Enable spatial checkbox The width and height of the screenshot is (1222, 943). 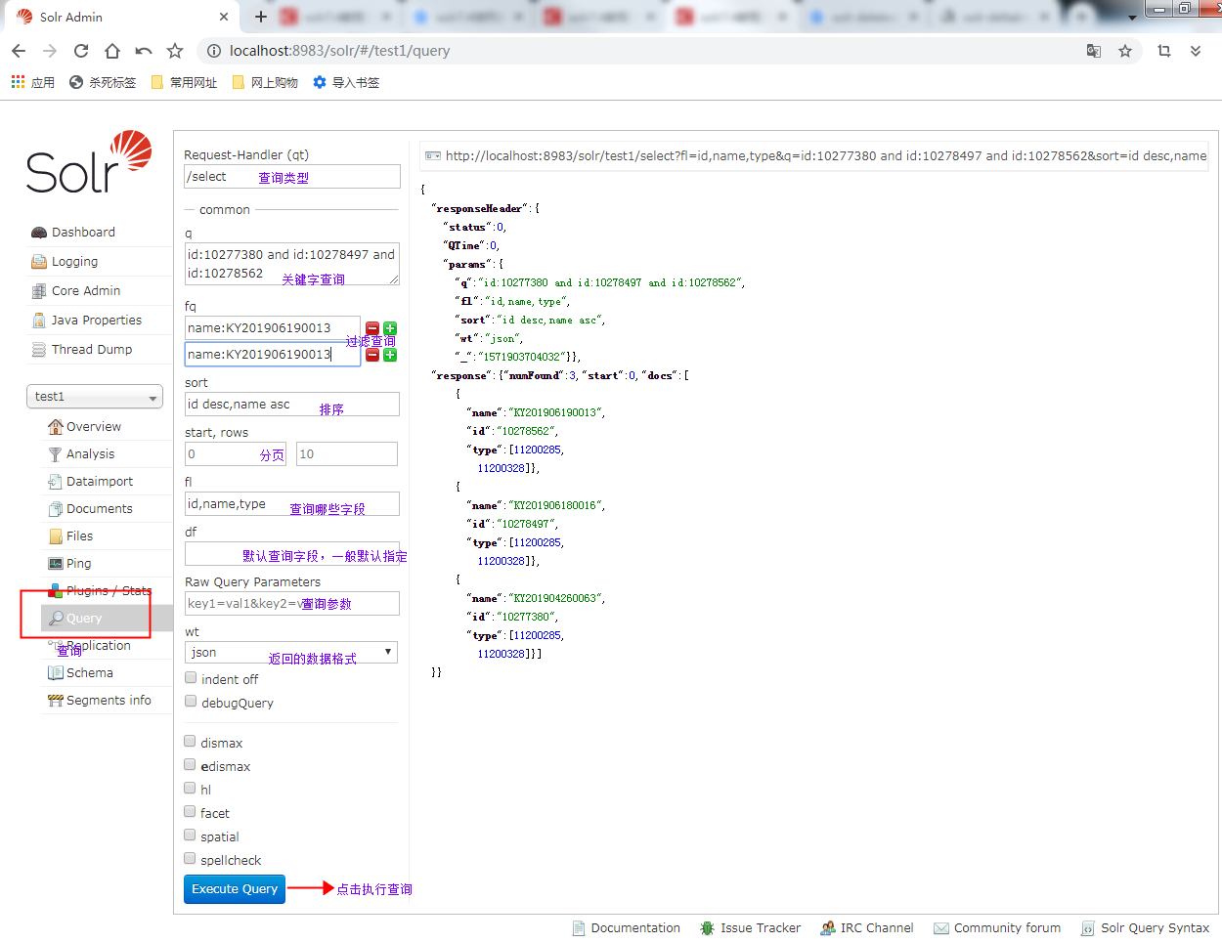[191, 836]
